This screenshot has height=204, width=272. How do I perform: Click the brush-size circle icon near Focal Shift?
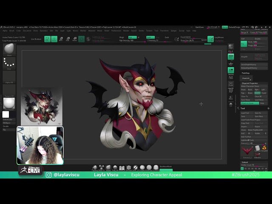pyautogui.click(x=177, y=39)
